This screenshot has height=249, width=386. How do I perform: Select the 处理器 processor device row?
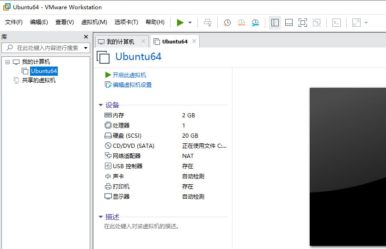coord(166,126)
